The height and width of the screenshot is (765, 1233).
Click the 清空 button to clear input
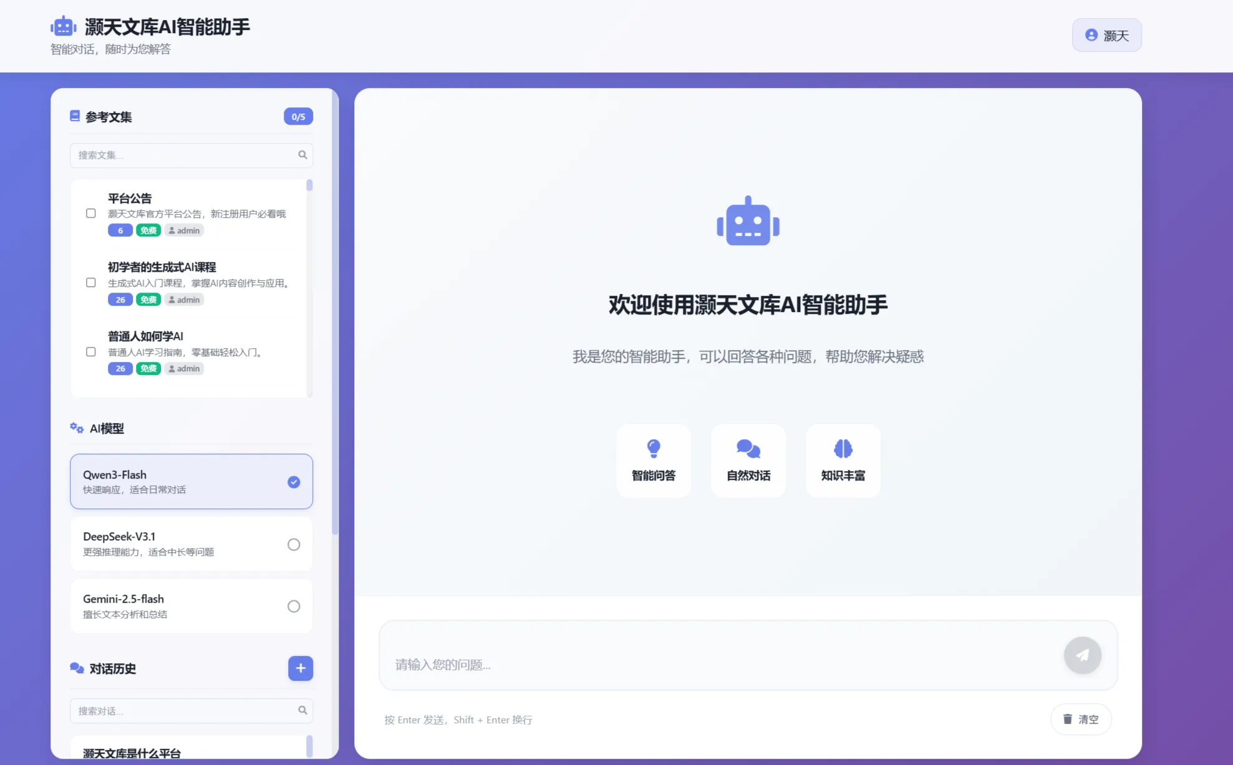pos(1081,719)
